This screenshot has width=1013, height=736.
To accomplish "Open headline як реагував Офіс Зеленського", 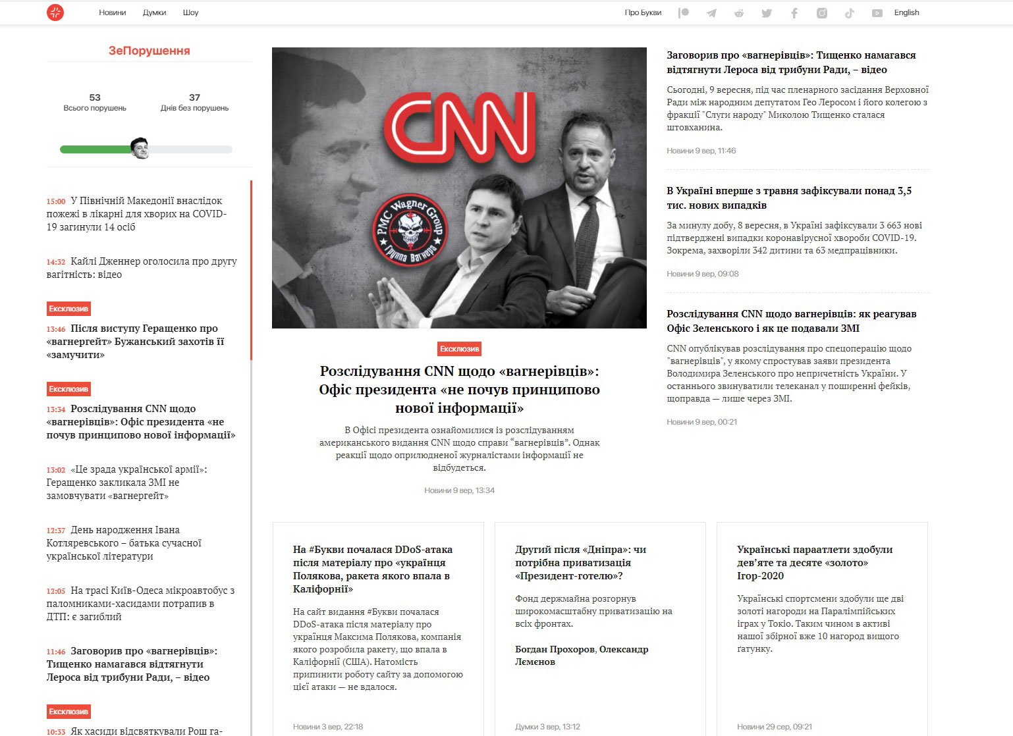I will point(791,321).
